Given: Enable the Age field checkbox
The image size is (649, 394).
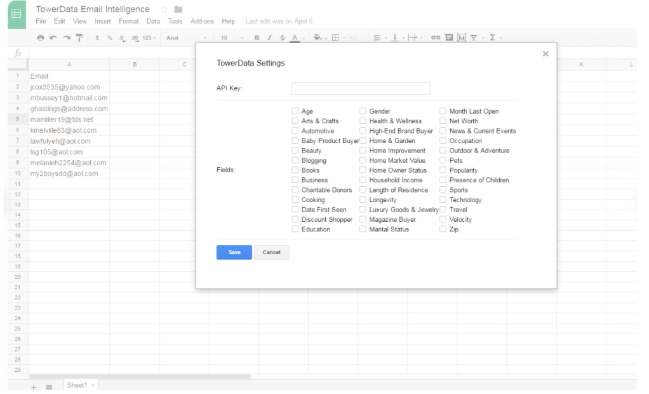Looking at the screenshot, I should click(295, 111).
